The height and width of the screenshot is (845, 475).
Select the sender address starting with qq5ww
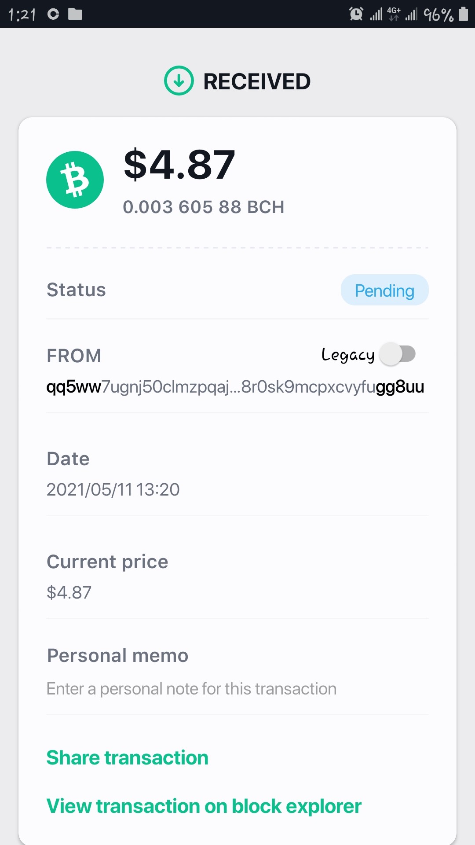pyautogui.click(x=235, y=387)
